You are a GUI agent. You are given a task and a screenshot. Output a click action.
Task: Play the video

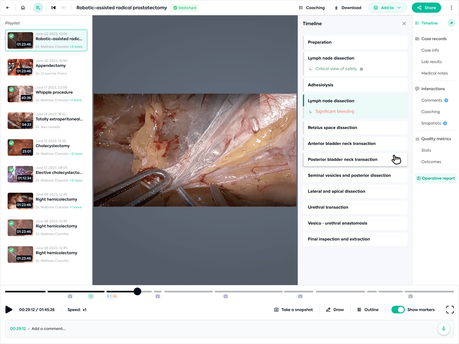pyautogui.click(x=9, y=310)
